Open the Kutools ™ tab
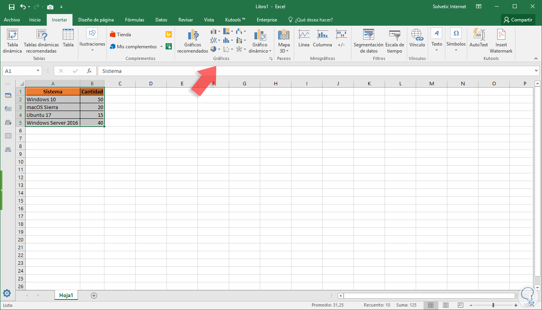 tap(235, 20)
